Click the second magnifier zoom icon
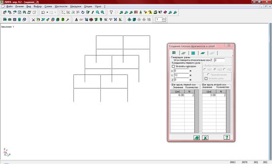Image resolution: width=272 pixels, height=164 pixels. [103, 12]
